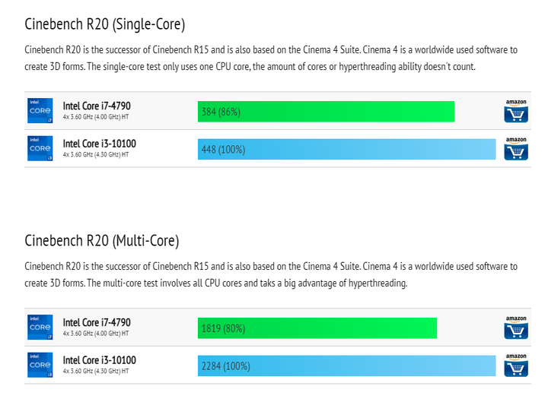Click Intel Core i7 logo in Single-Core section

coord(40,111)
